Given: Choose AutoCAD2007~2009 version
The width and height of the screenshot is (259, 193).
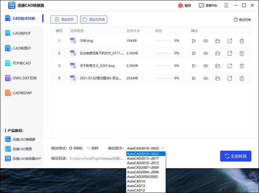Looking at the screenshot, I should pos(146,167).
